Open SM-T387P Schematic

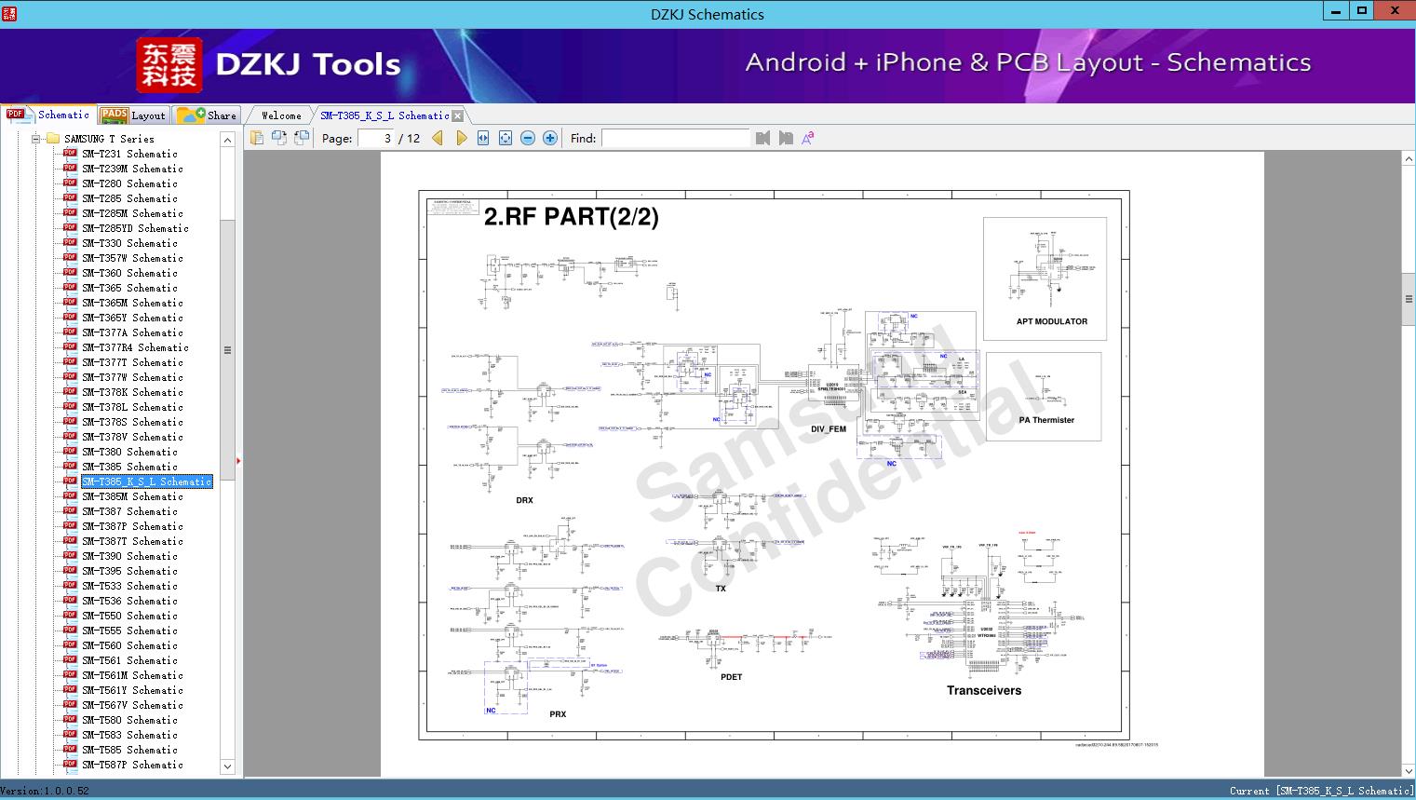(x=132, y=526)
